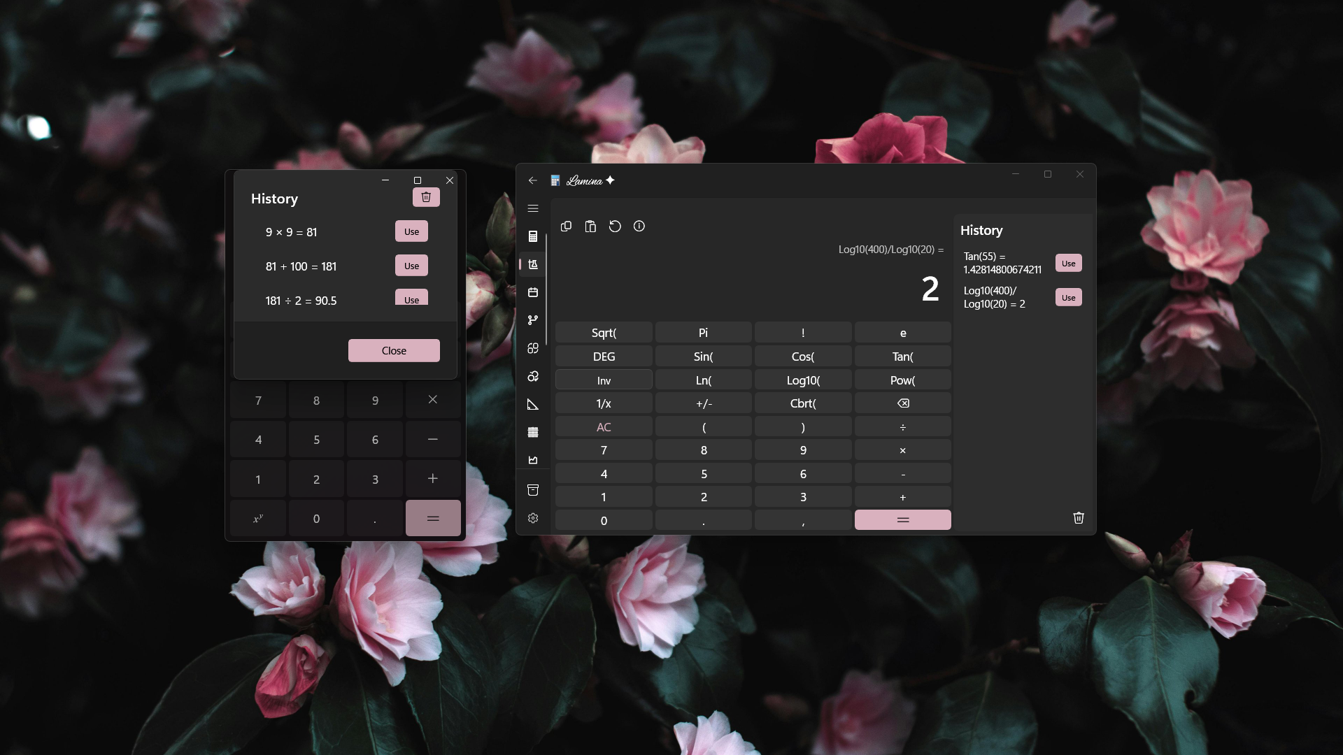Click the Sin( function button
Image resolution: width=1343 pixels, height=755 pixels.
(703, 357)
